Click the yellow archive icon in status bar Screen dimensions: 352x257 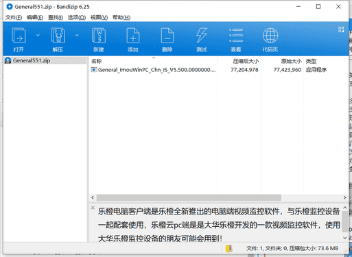pyautogui.click(x=229, y=249)
